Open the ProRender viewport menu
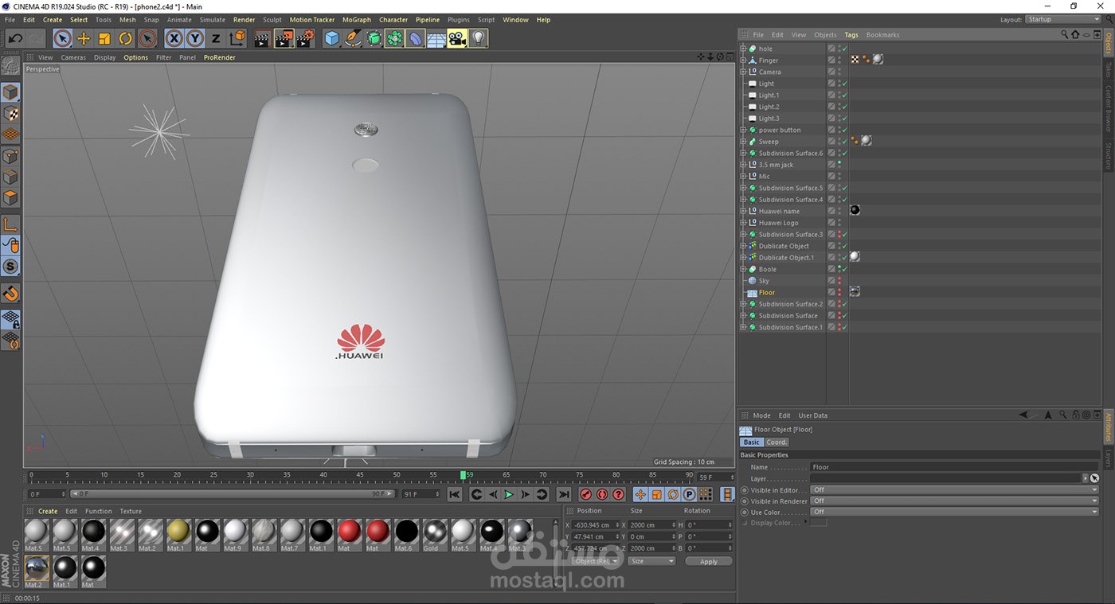The width and height of the screenshot is (1115, 604). (219, 57)
